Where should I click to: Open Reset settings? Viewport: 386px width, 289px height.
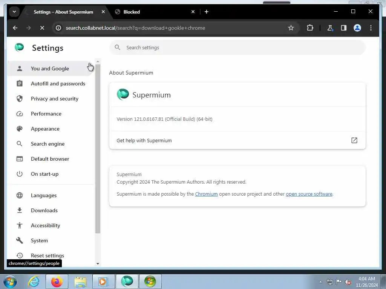(51, 256)
